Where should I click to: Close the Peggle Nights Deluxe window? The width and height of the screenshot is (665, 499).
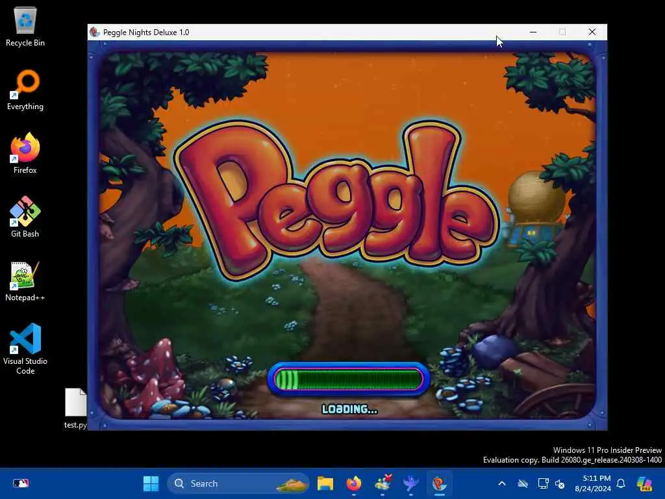[592, 32]
